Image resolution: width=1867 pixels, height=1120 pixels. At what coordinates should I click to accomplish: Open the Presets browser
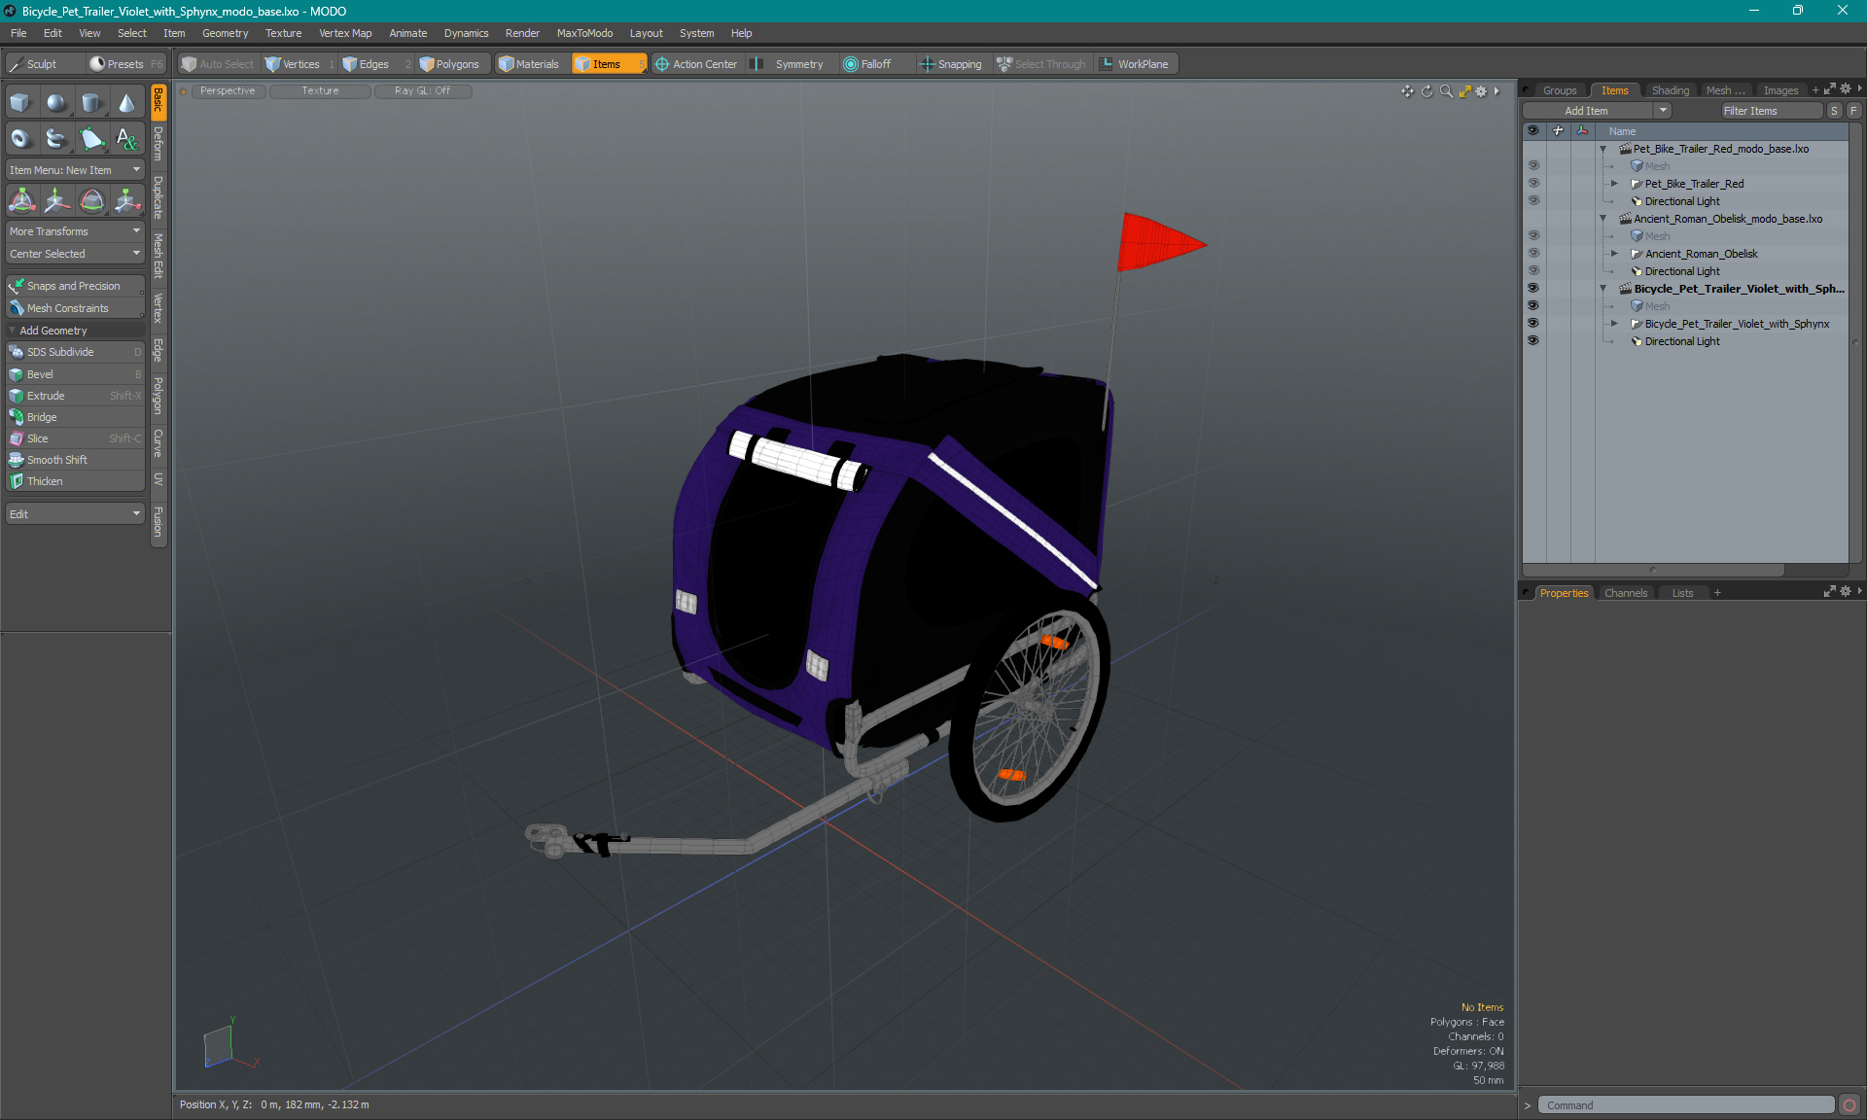125,64
